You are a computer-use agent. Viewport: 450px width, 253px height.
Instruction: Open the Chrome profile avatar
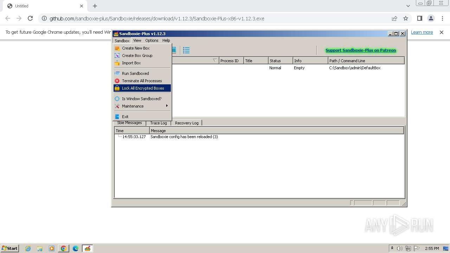pyautogui.click(x=431, y=18)
